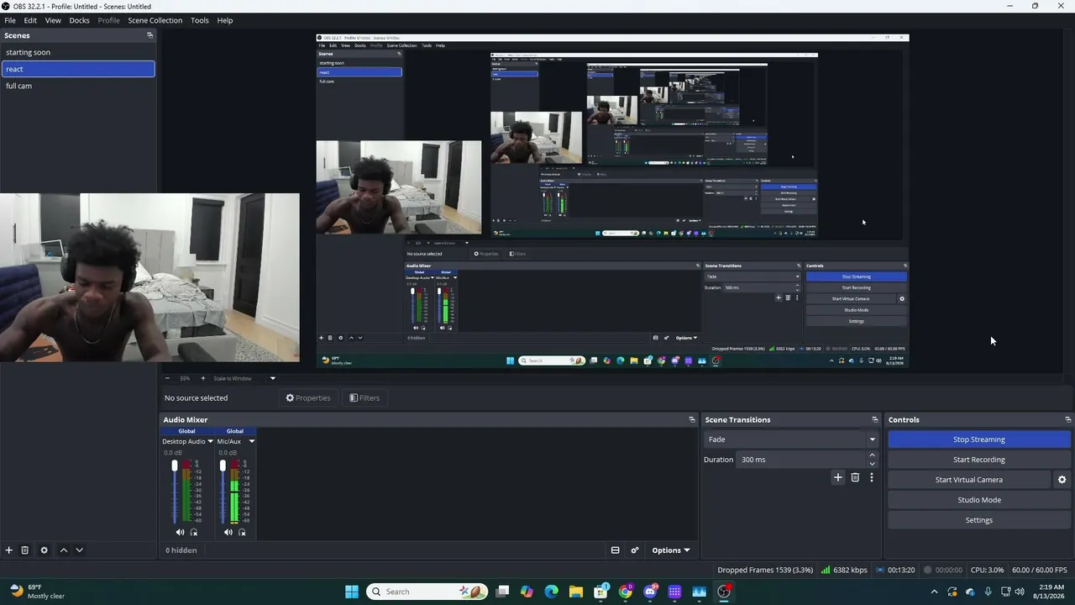Screen dimensions: 1075x605
Task: Click OBS Studio taskbar icon
Action: [x=724, y=592]
